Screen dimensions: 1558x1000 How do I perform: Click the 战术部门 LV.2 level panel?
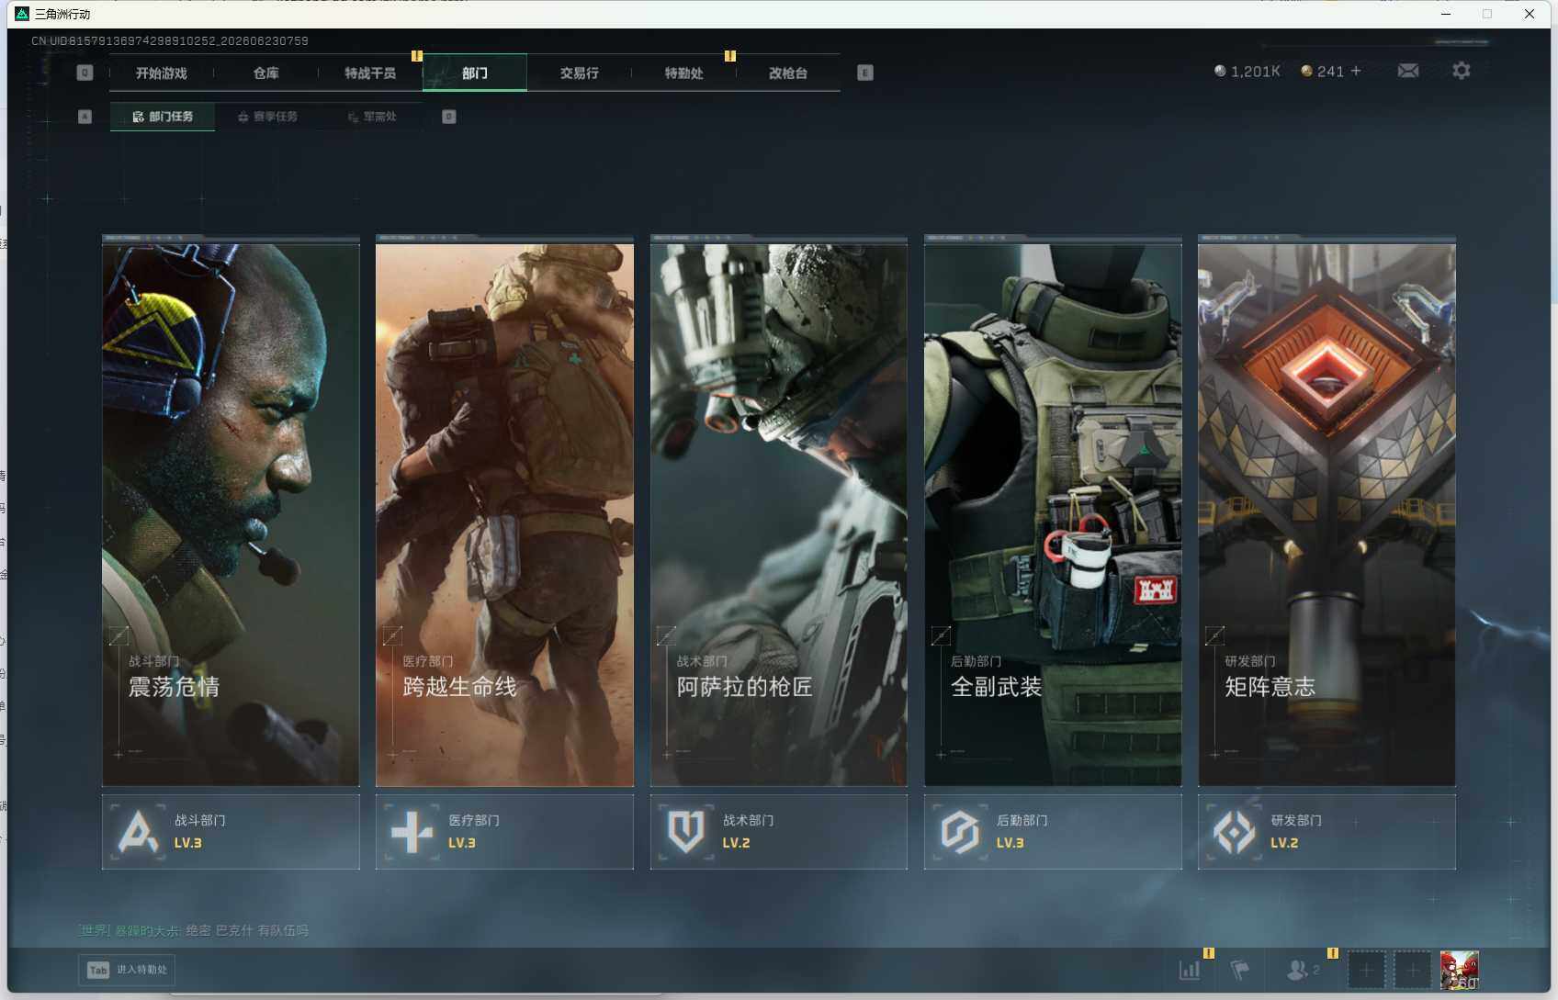[779, 832]
